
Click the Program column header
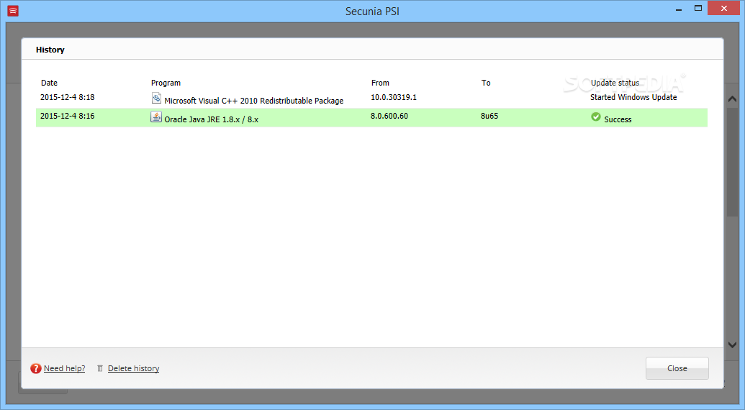(x=166, y=83)
